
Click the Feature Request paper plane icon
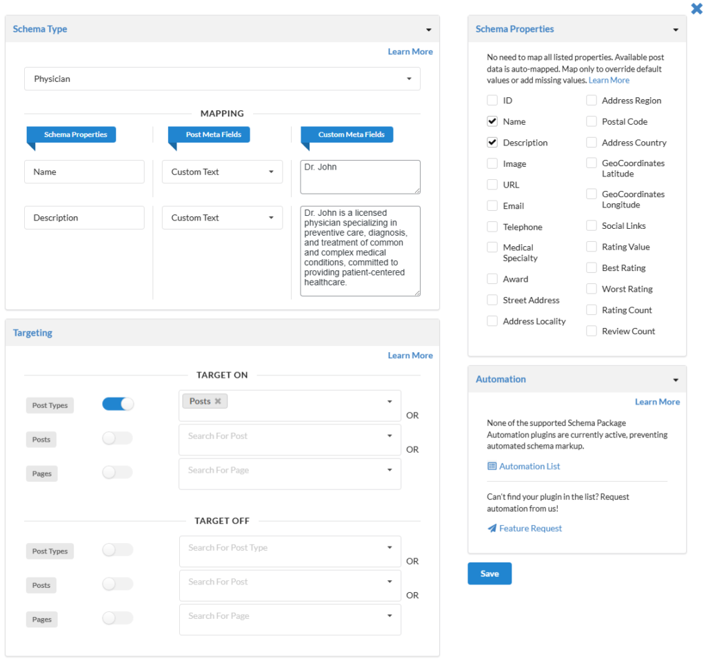pos(492,529)
